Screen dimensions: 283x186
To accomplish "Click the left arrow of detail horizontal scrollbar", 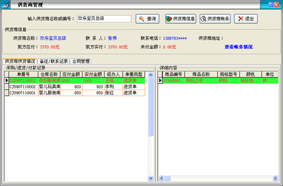I will [162, 178].
